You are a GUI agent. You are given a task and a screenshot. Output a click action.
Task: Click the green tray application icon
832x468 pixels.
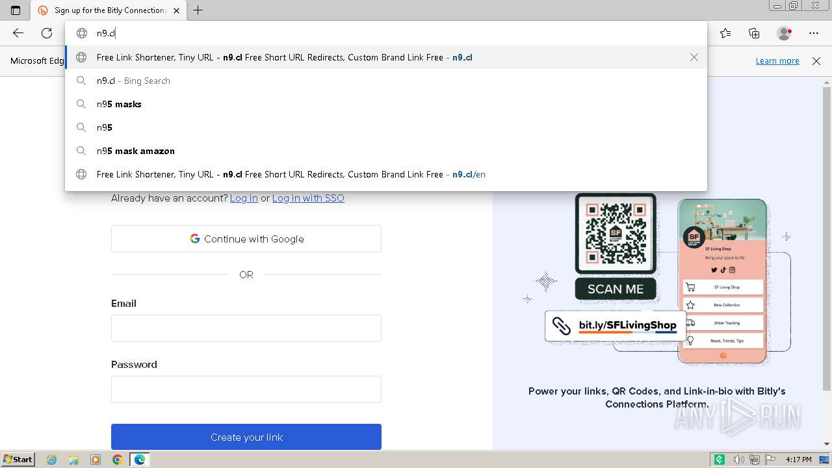tap(720, 460)
